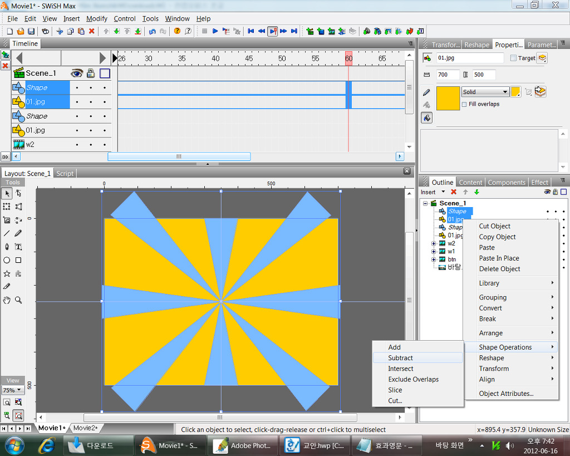570x456 pixels.
Task: Enable the Target checkbox
Action: 513,58
